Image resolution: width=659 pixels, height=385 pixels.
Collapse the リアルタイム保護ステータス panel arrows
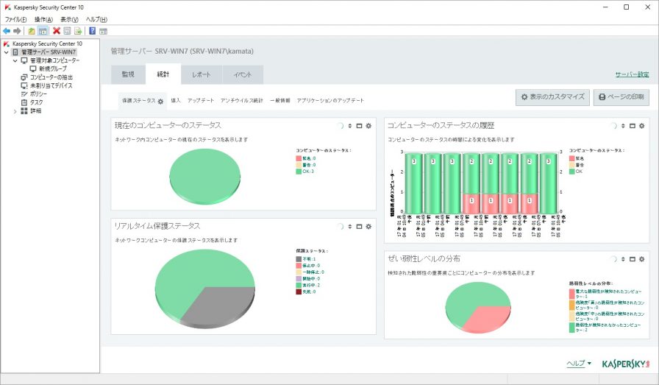349,227
